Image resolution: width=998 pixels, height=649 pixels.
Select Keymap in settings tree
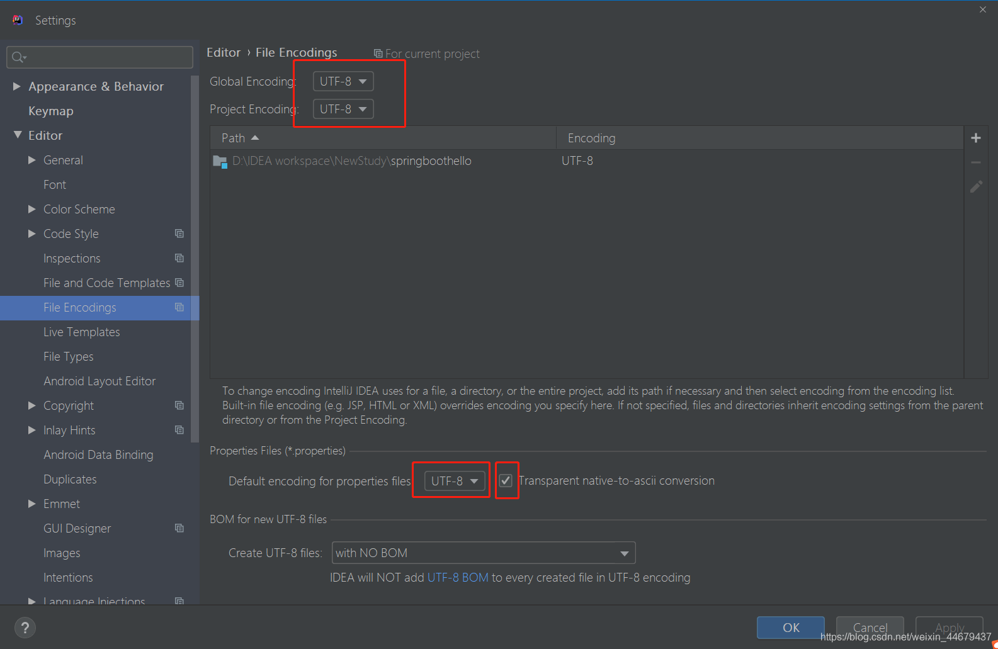(x=51, y=111)
